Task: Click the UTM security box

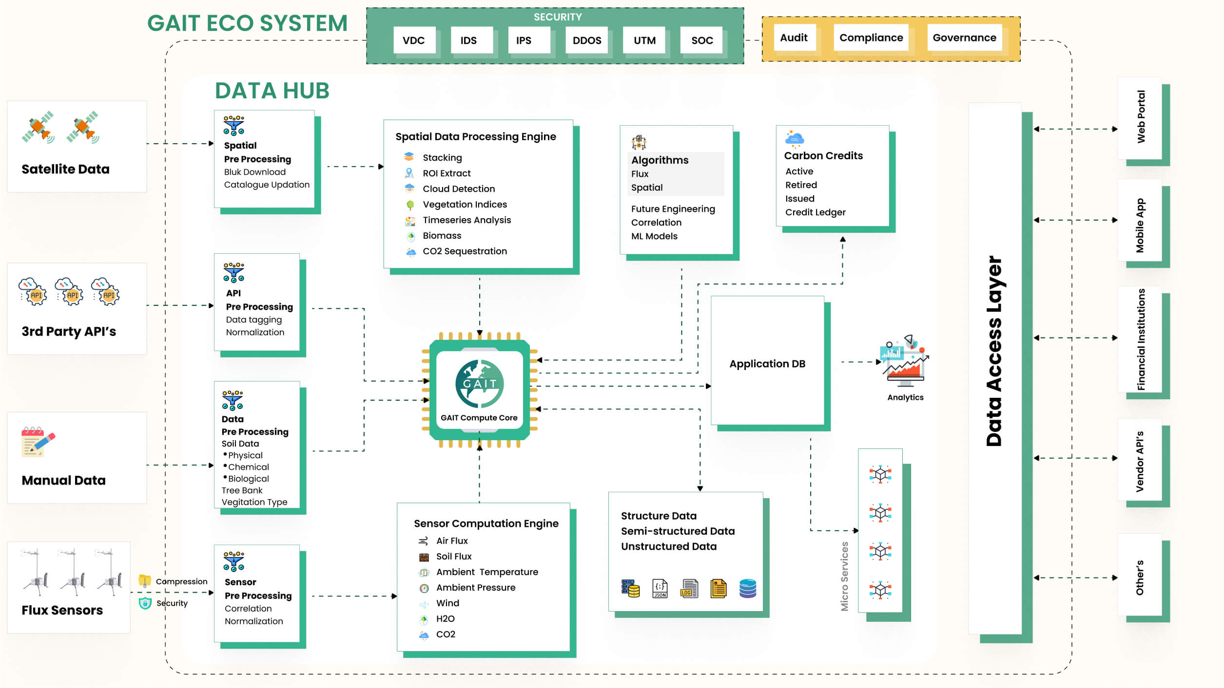Action: 644,40
